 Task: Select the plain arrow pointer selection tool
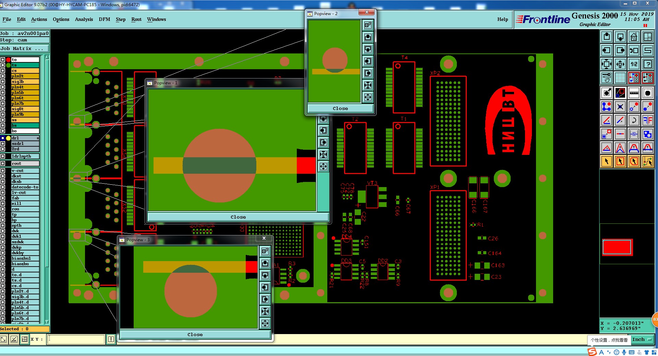[x=606, y=161]
